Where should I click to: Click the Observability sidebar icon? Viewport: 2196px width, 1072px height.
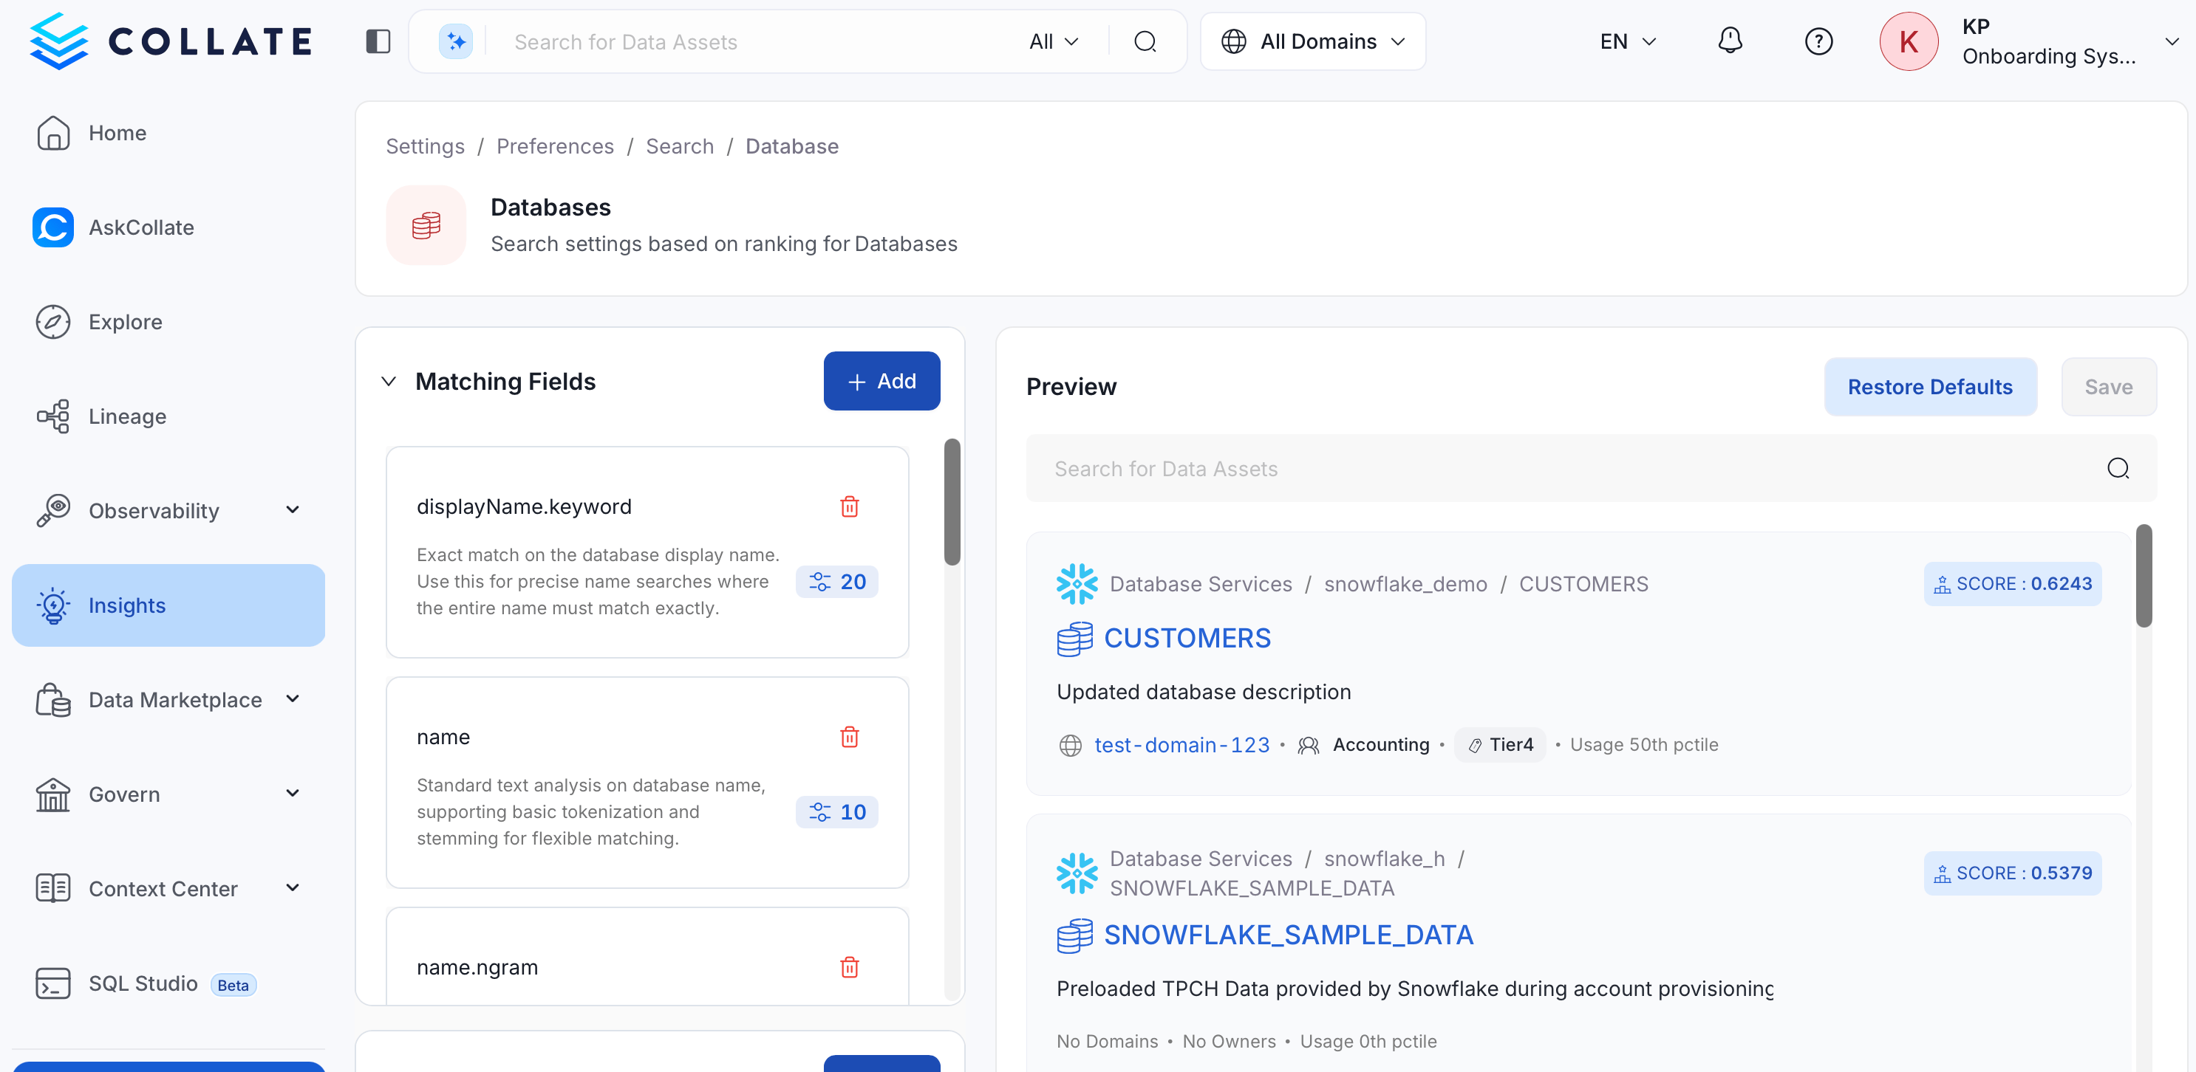tap(53, 511)
